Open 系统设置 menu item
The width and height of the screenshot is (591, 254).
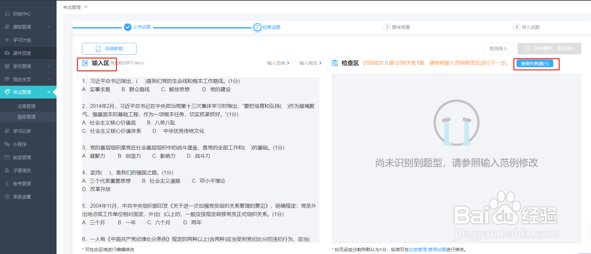[28, 197]
